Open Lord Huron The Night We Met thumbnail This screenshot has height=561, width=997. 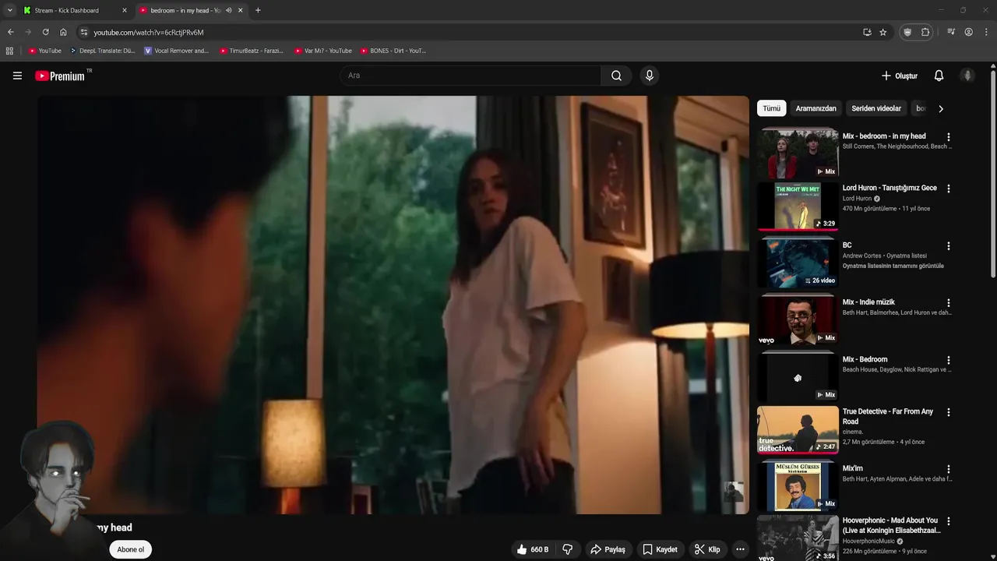798,206
